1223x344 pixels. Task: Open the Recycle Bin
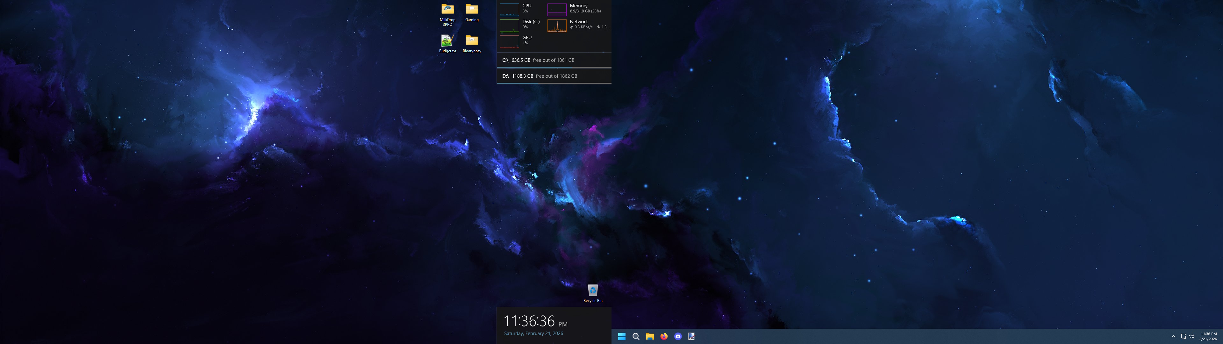(x=592, y=291)
